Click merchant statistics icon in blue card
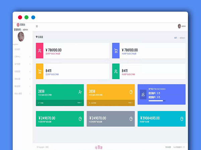This screenshot has width=201, height=150. [x=143, y=95]
